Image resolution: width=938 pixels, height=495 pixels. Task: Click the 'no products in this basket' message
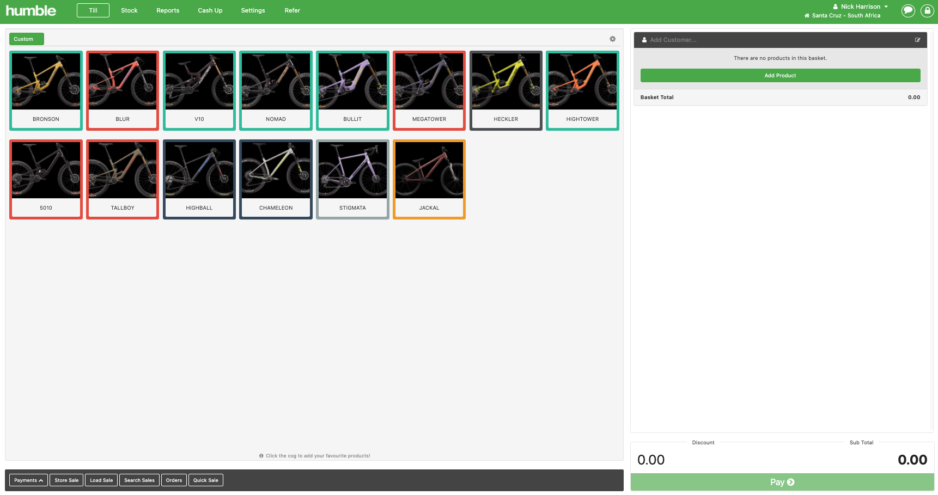[780, 58]
